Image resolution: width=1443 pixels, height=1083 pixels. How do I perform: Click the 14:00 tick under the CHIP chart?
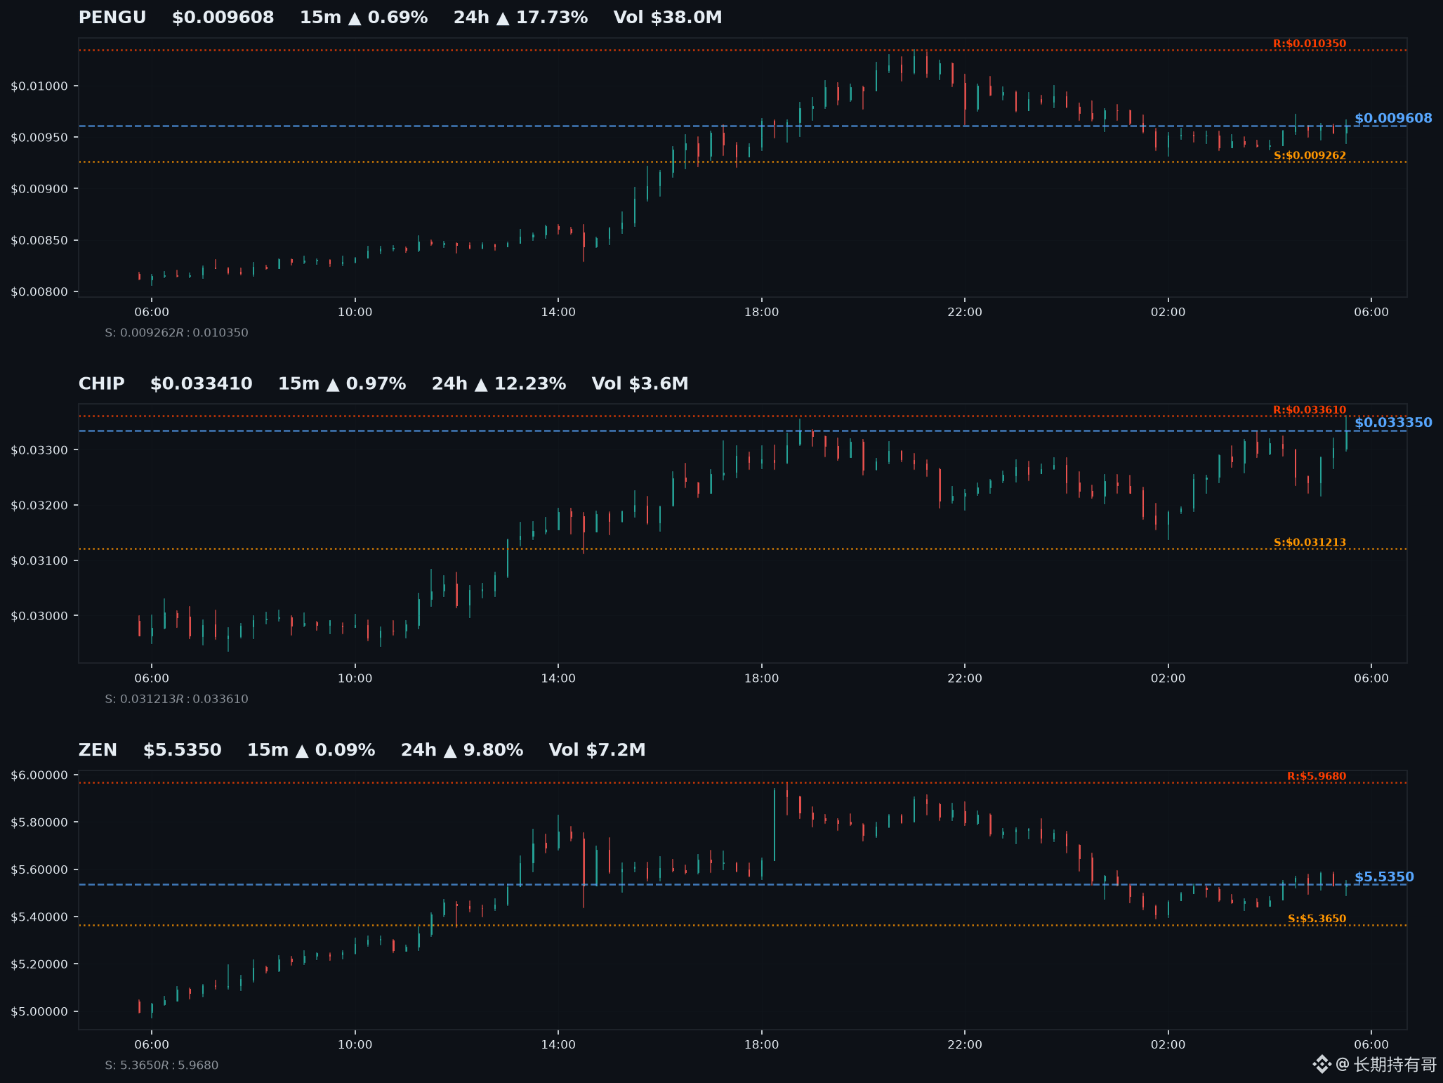tap(558, 678)
